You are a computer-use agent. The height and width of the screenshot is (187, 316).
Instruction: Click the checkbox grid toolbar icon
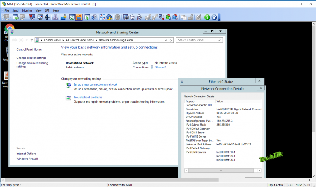pyautogui.click(x=102, y=17)
